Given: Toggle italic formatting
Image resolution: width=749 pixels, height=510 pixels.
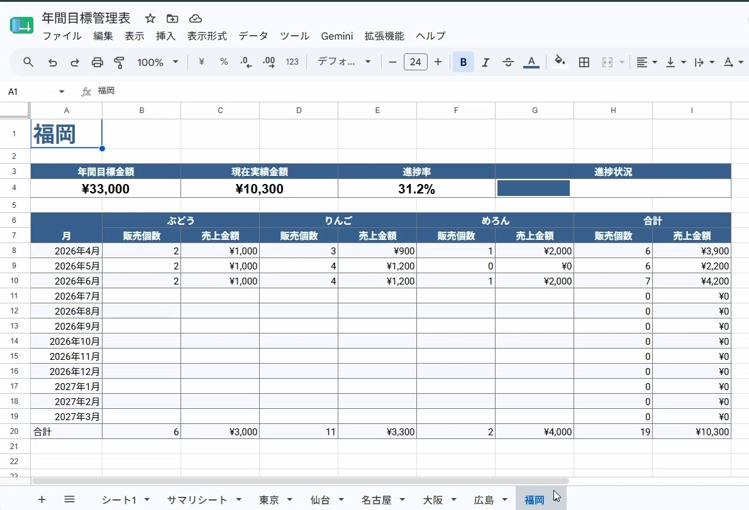Looking at the screenshot, I should click(485, 62).
